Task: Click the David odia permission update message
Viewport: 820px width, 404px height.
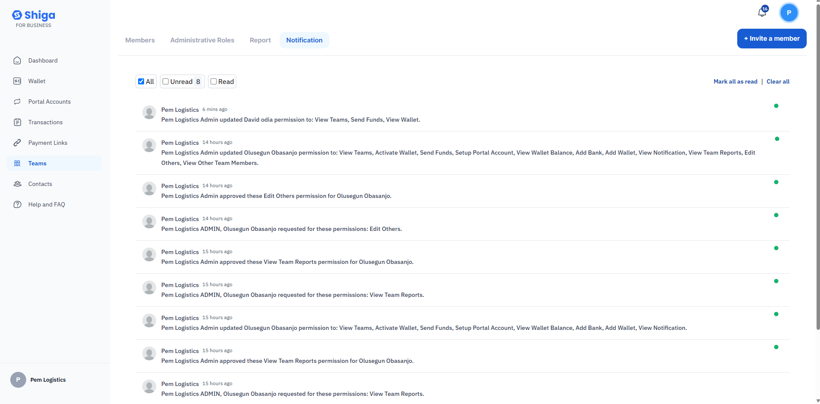Action: (x=291, y=120)
